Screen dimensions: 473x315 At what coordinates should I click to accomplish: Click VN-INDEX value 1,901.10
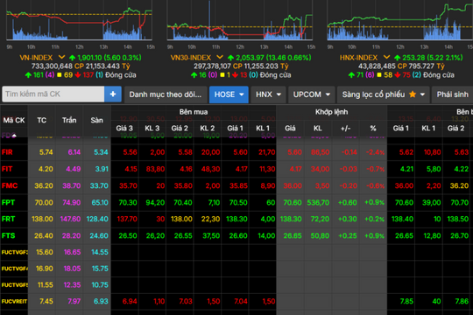tap(89, 58)
